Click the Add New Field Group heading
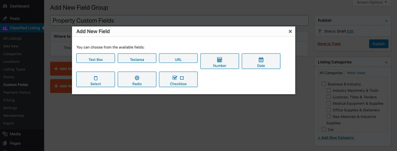397x151 pixels. click(79, 8)
